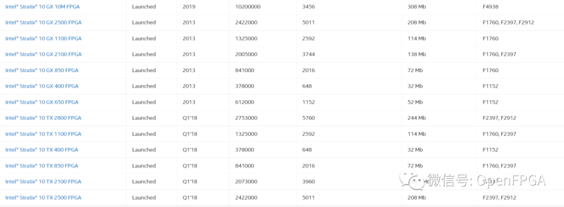Screen dimensions: 564x207
Task: Open Intel Stratix 10 TX 1100 FPGA link
Action: tap(43, 134)
